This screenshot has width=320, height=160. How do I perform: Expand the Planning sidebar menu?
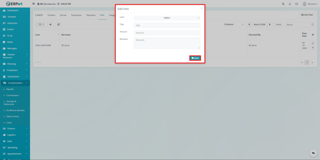[x=15, y=64]
